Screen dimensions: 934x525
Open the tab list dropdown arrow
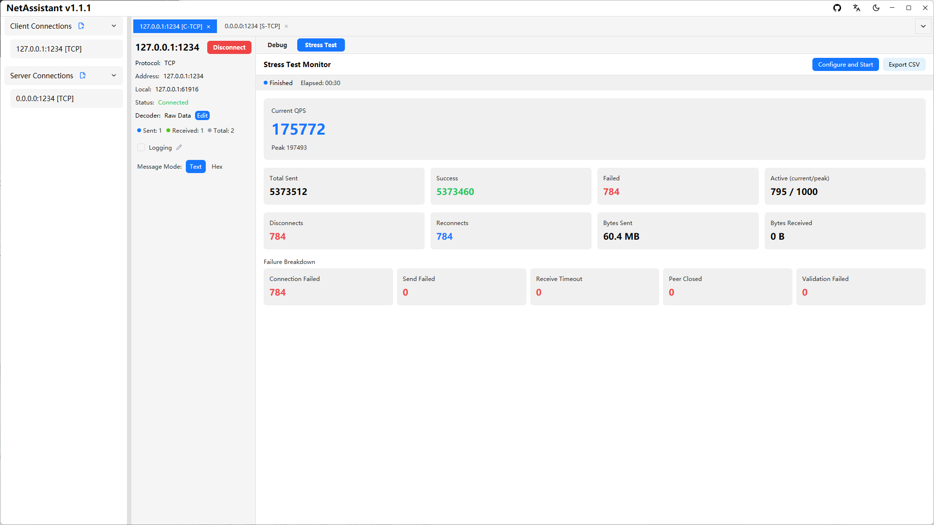pyautogui.click(x=923, y=26)
